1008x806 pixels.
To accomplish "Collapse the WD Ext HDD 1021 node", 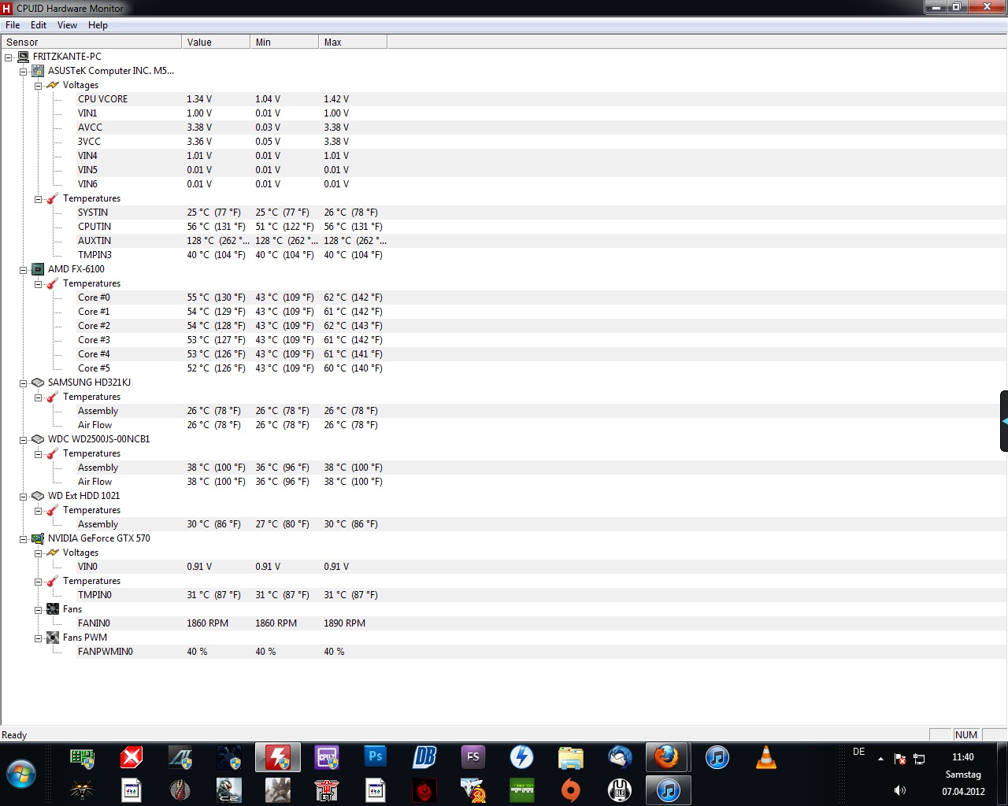I will click(24, 497).
